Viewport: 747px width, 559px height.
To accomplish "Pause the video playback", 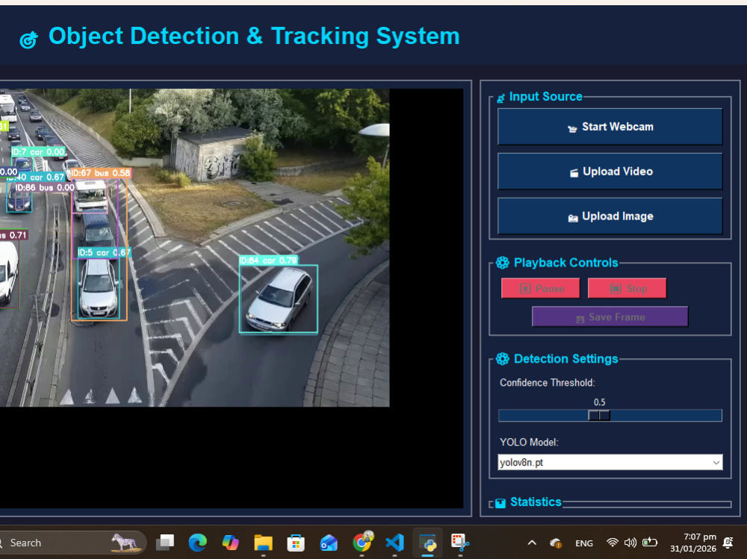I will 540,289.
